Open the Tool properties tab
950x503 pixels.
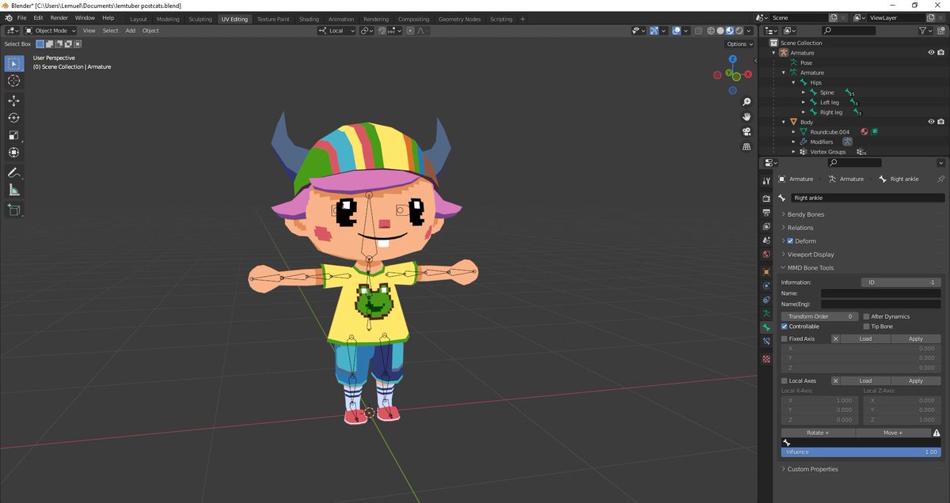[x=766, y=181]
